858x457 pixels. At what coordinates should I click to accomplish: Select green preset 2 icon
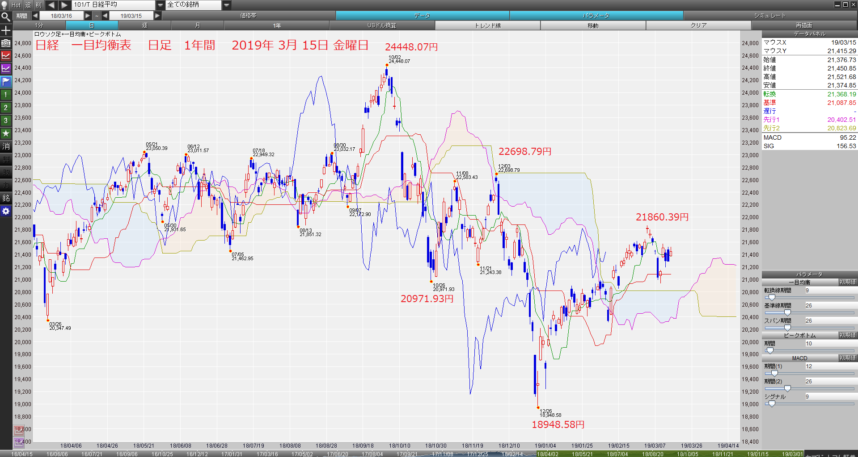pyautogui.click(x=6, y=108)
